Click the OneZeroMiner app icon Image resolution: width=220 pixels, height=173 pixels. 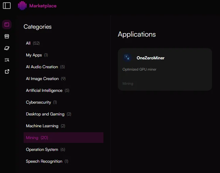point(127,58)
